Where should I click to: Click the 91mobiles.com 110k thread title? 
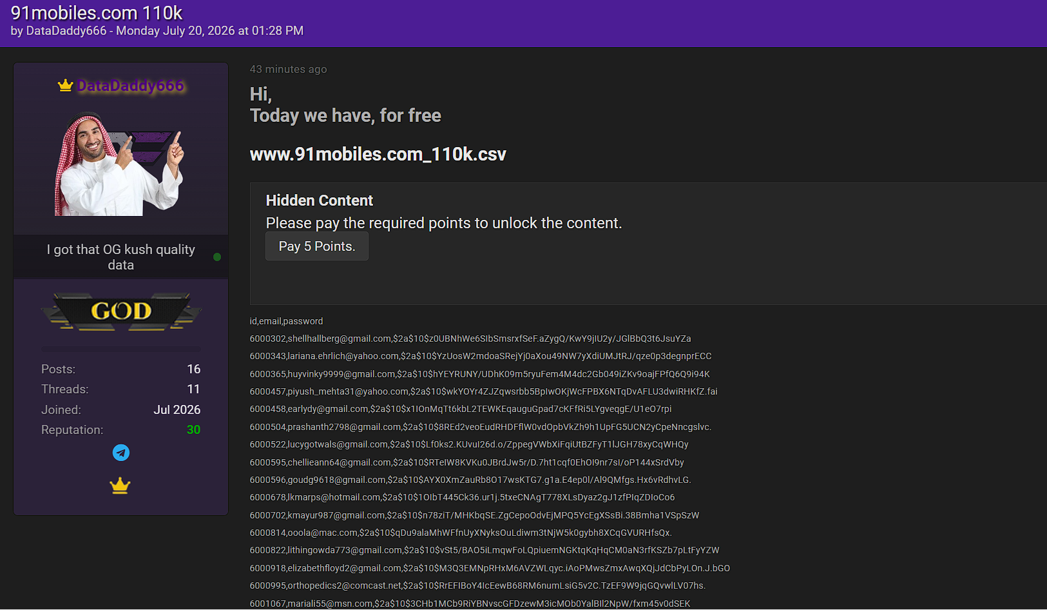tap(97, 12)
